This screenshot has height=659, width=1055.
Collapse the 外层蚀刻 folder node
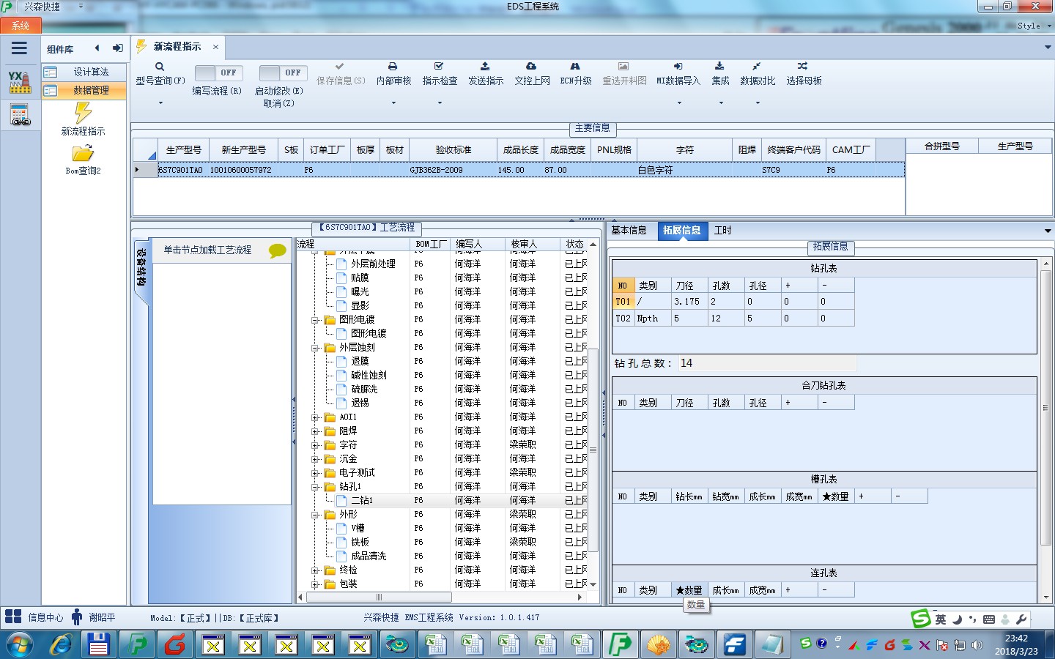316,348
